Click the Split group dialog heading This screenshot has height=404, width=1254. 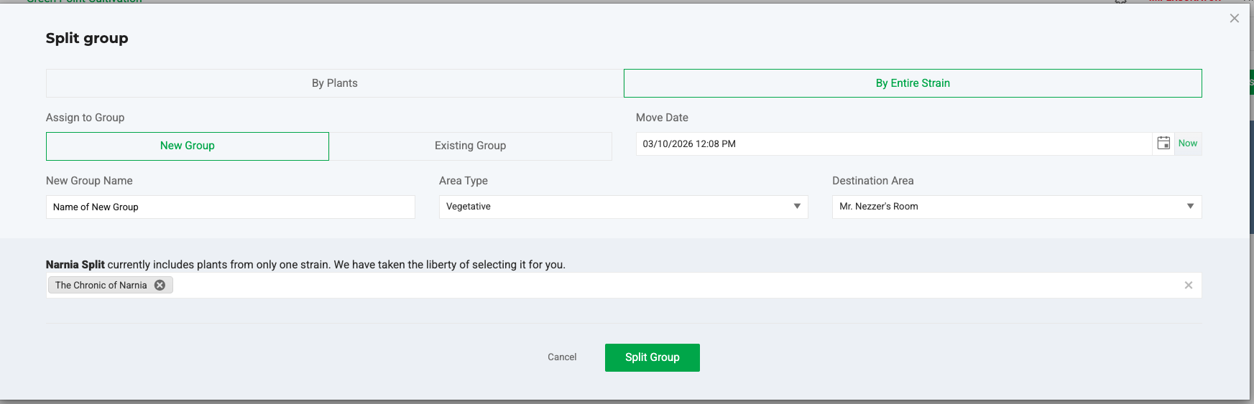tap(87, 39)
